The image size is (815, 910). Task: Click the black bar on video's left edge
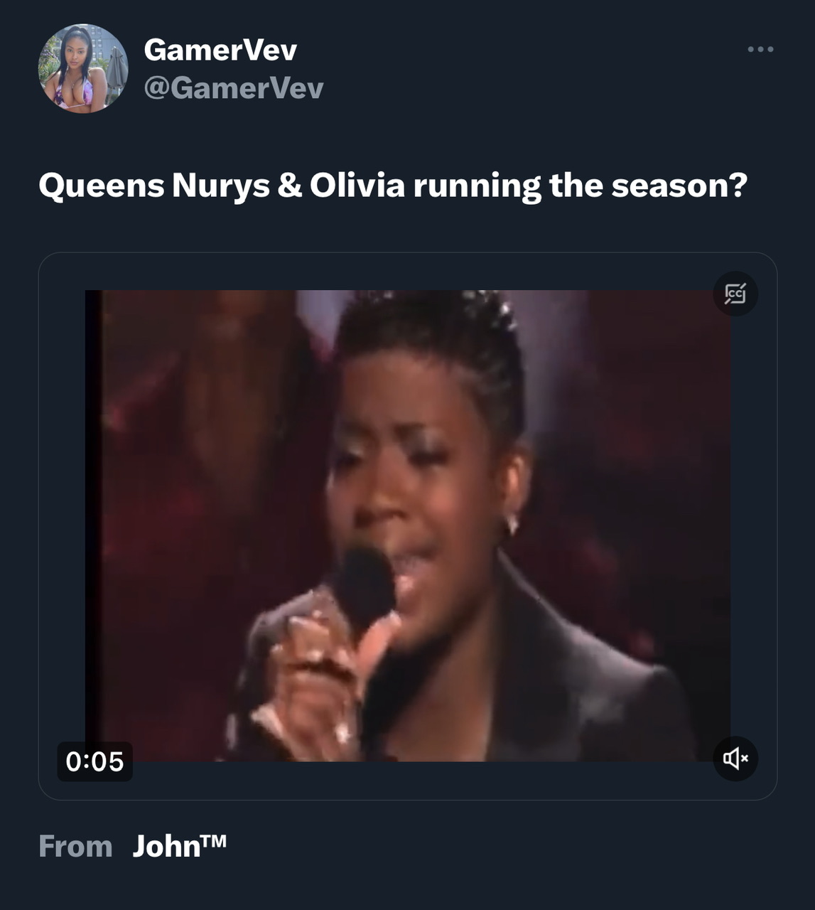(93, 526)
